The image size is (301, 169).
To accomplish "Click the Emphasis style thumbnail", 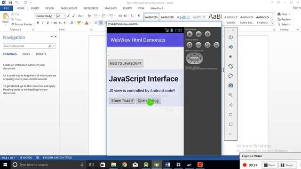I will point(262,19).
